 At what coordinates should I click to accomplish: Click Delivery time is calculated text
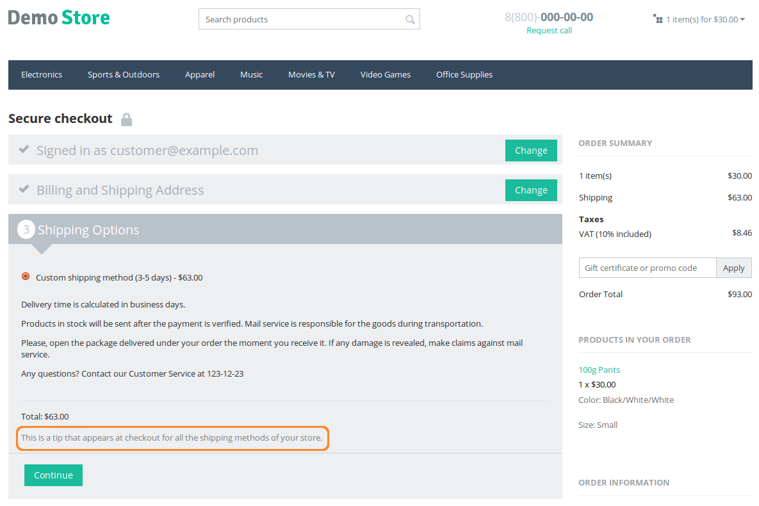[103, 305]
